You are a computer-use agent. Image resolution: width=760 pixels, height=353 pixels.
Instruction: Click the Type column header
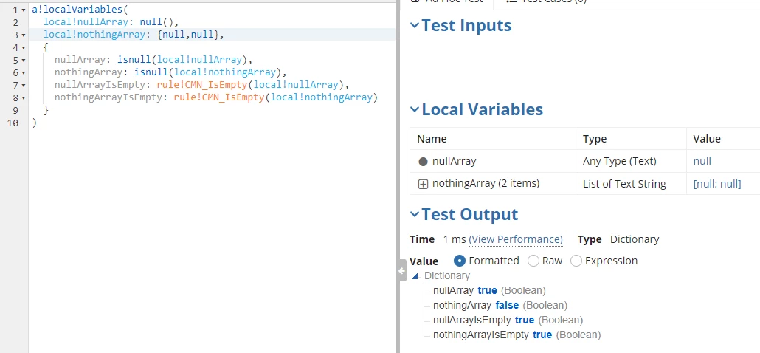coord(595,139)
